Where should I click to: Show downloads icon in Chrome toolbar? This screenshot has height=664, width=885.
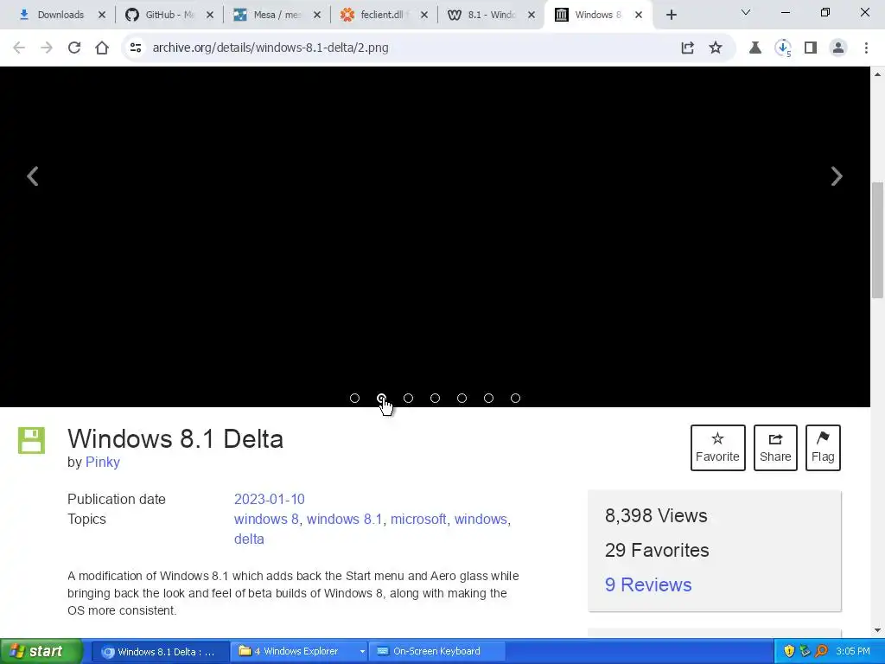tap(783, 48)
